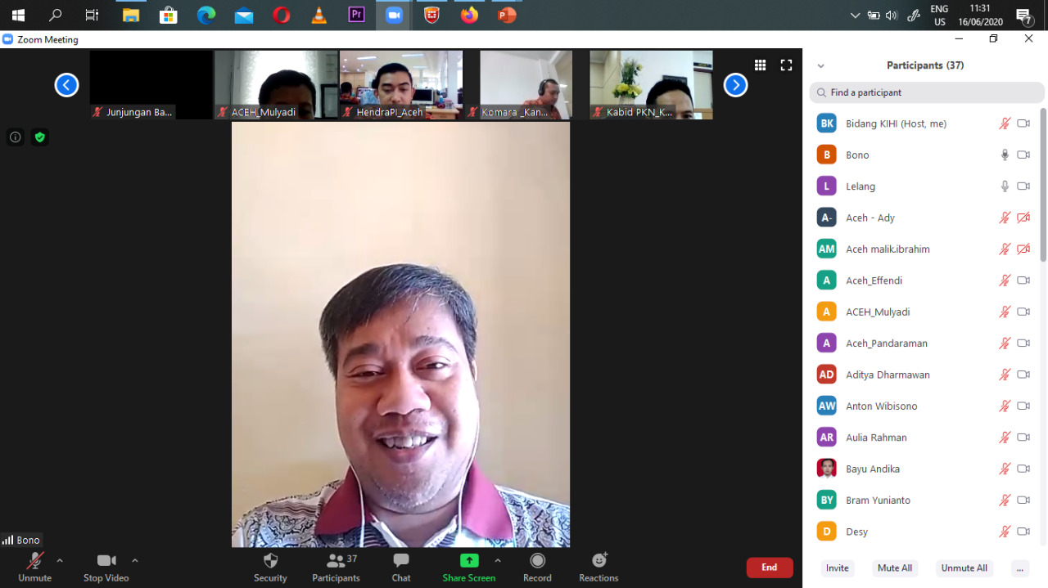
Task: Expand audio options arrow next to Unmute
Action: point(60,560)
